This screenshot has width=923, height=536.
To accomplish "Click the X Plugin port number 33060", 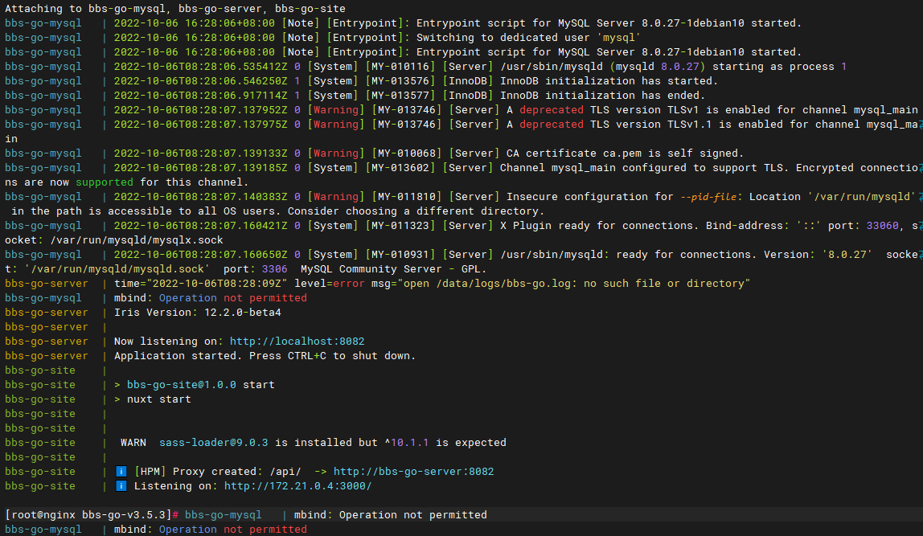I will pos(882,225).
